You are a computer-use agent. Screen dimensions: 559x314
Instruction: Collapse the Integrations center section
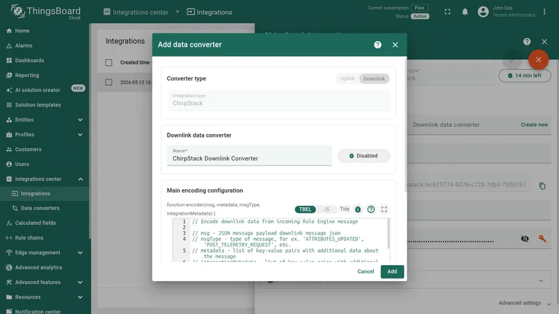pyautogui.click(x=45, y=179)
